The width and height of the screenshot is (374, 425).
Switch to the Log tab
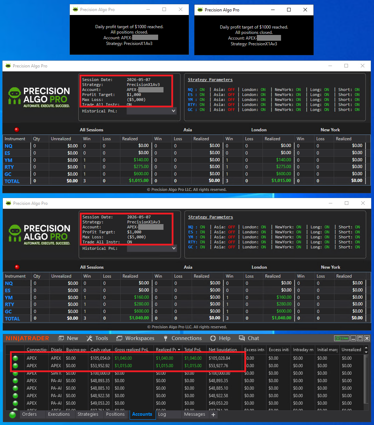pos(162,414)
